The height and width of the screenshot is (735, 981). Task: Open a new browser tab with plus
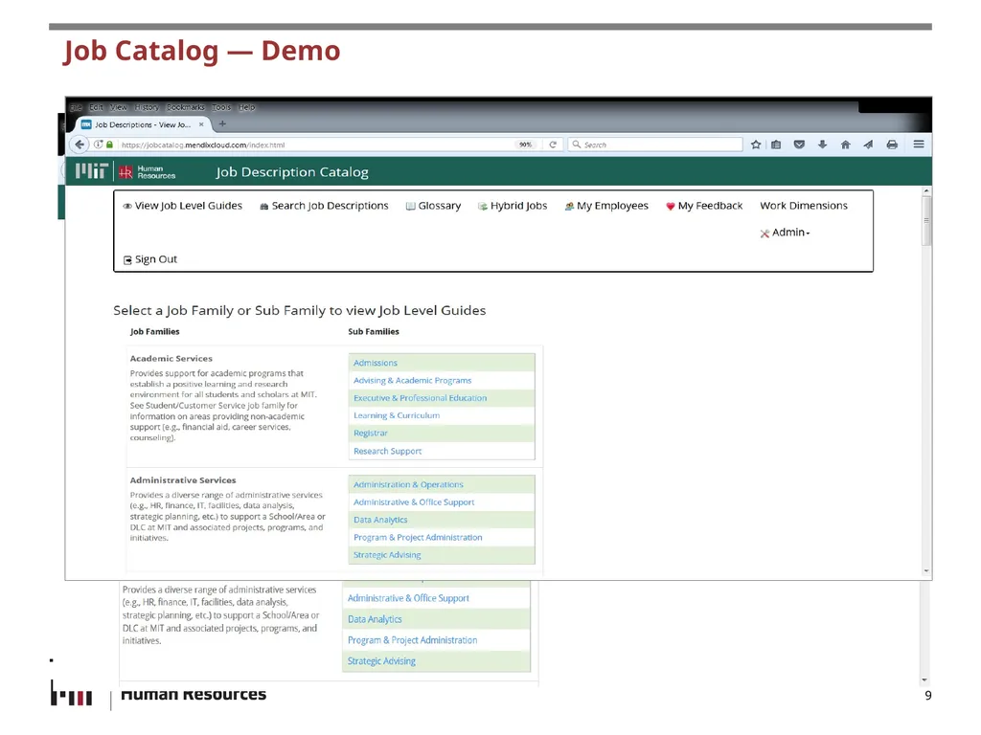pos(222,123)
